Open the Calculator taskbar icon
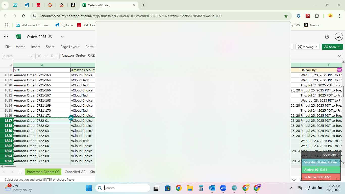345x194 pixels. tap(201, 188)
